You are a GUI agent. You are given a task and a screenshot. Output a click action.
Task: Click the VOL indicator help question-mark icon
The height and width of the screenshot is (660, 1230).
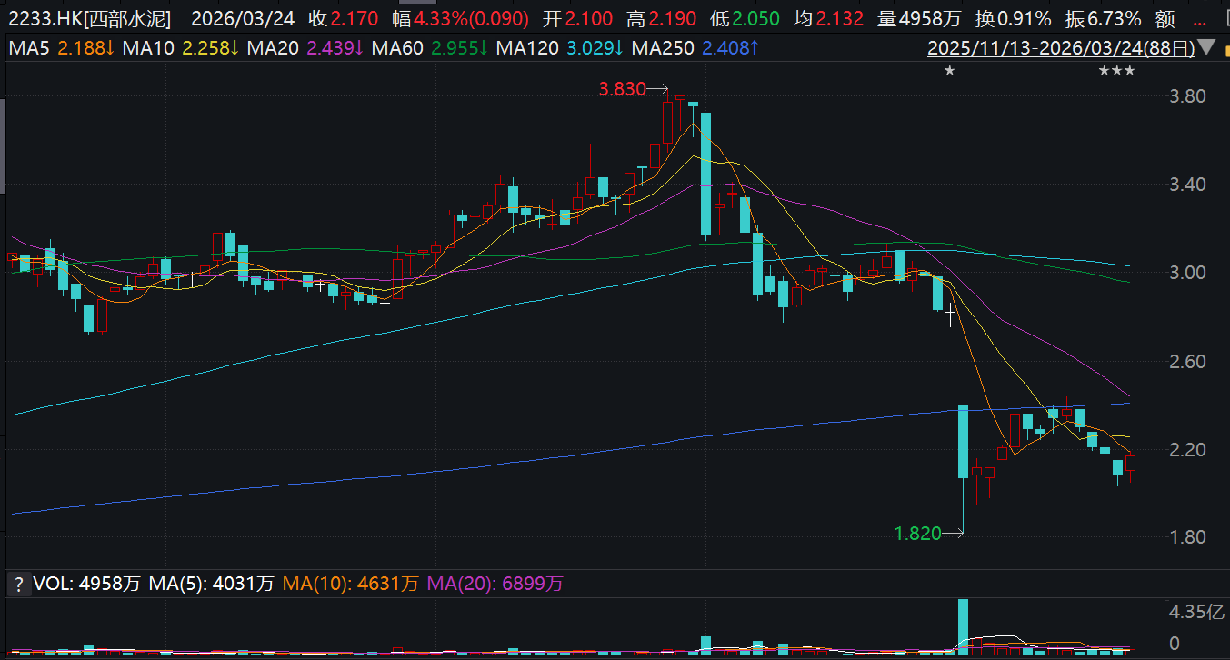(16, 583)
